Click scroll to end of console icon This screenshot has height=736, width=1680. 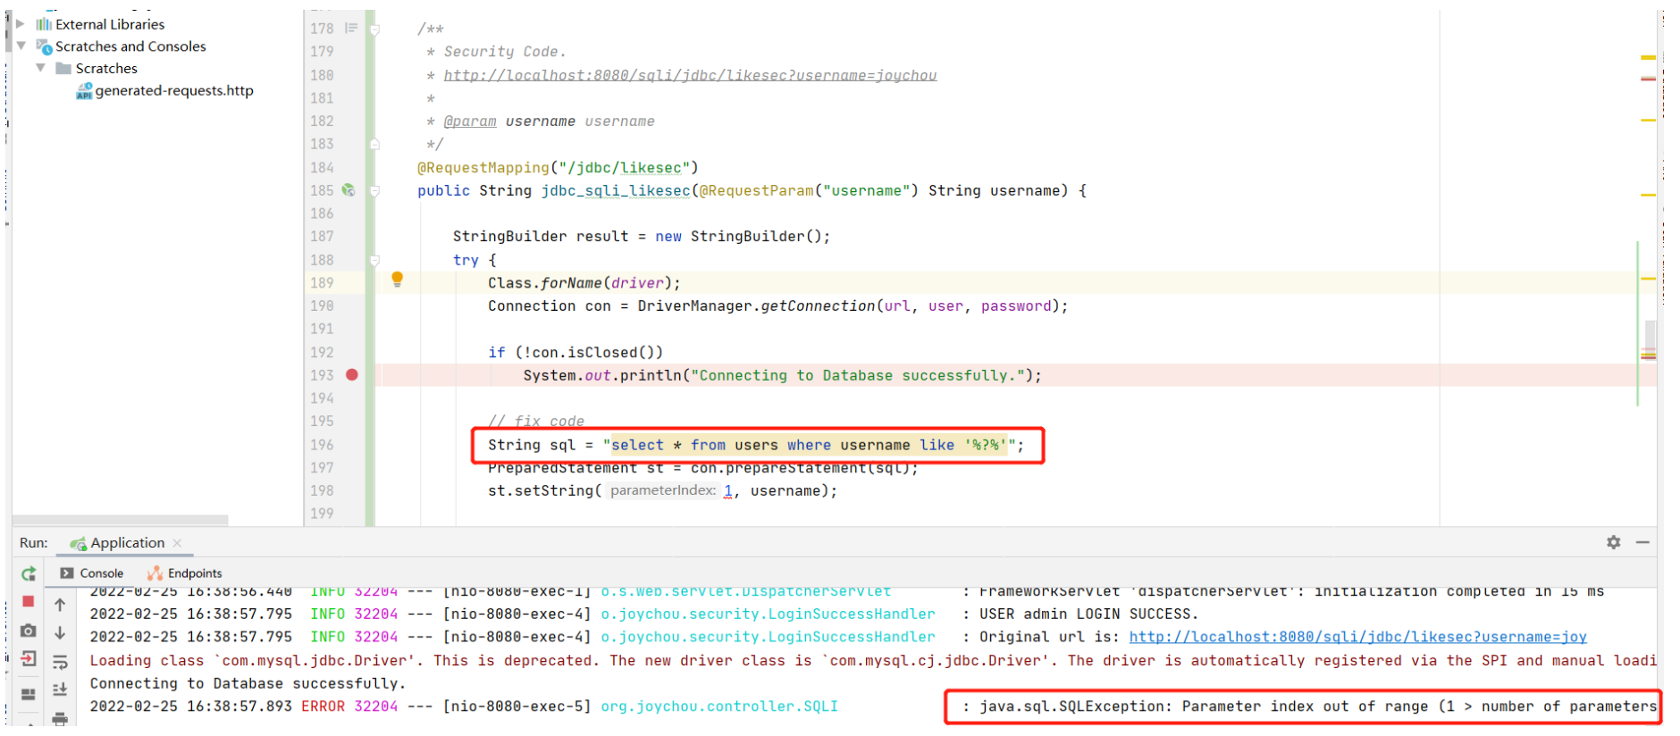click(60, 690)
